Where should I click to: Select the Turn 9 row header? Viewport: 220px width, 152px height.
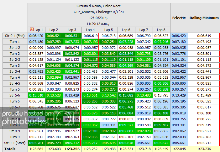[x=15, y=137]
